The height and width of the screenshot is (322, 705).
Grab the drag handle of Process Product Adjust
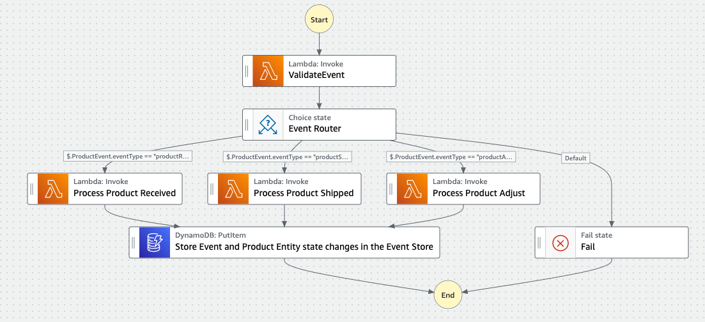coord(392,189)
